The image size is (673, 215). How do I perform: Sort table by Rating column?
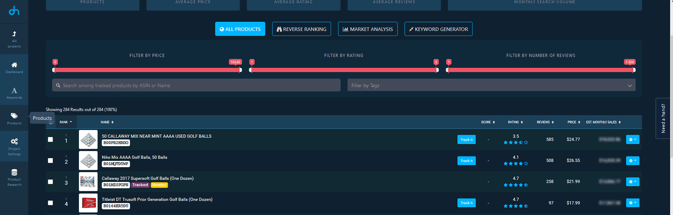(x=516, y=122)
